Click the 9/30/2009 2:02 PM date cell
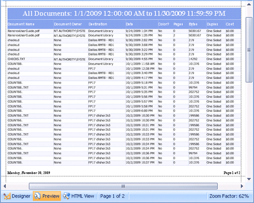The width and height of the screenshot is (254, 203). coord(139,40)
